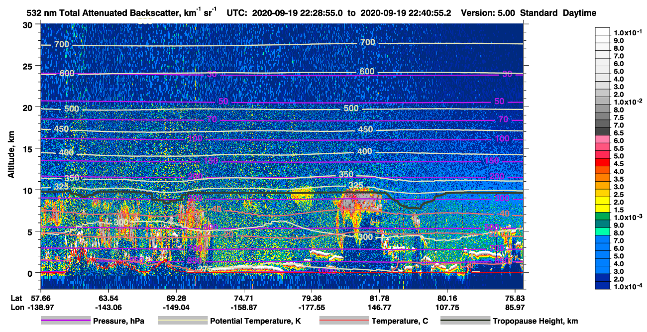
Task: Click the pure red color bar swatch
Action: pyautogui.click(x=603, y=162)
